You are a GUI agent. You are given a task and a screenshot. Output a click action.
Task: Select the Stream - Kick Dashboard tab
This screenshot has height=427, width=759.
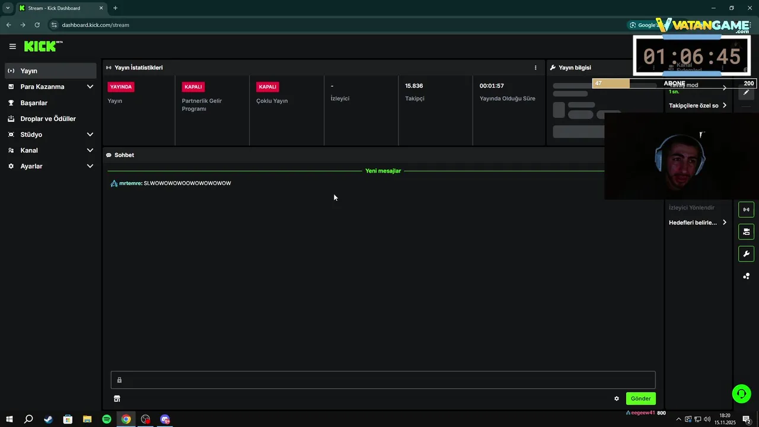click(60, 8)
